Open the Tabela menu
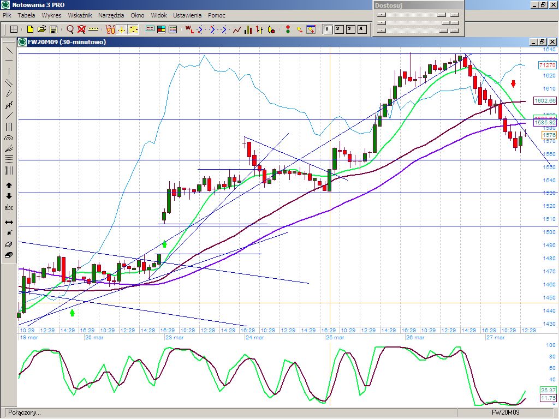Screen dimensions: 559x419 coord(26,15)
